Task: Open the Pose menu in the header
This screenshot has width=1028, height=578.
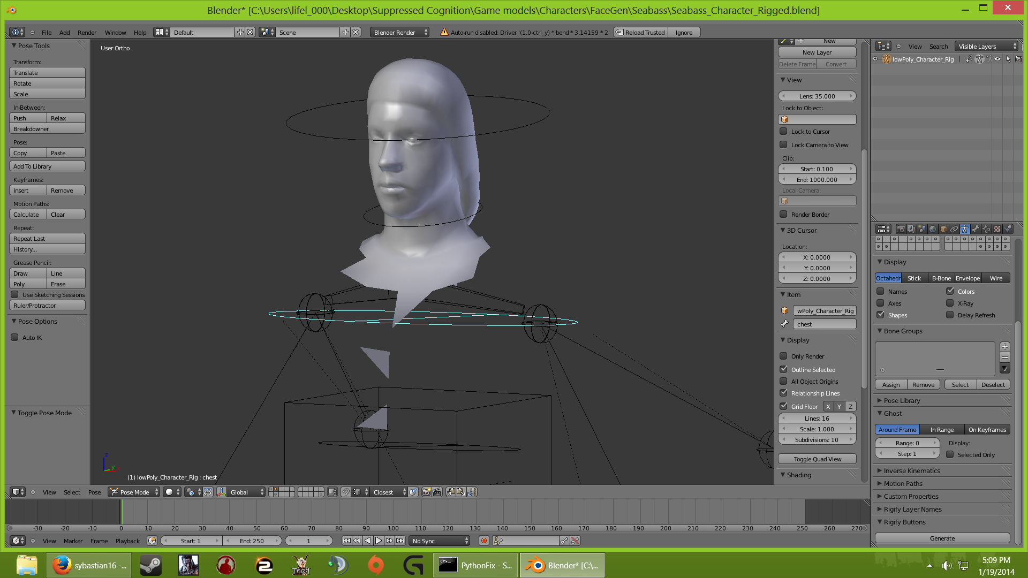Action: tap(94, 492)
